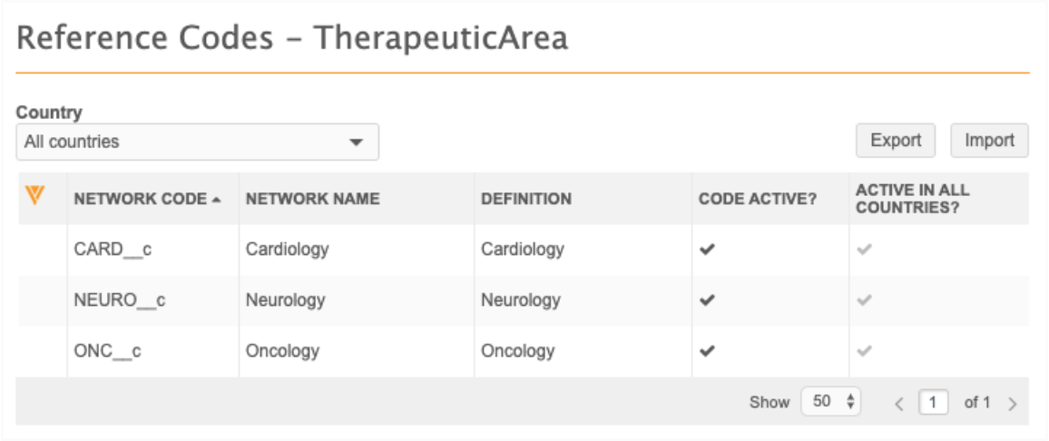Sort by the Definition column header
Screen dimensions: 1049x441
coord(526,199)
